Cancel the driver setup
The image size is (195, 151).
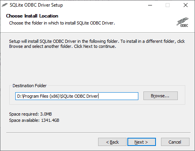pos(175,142)
